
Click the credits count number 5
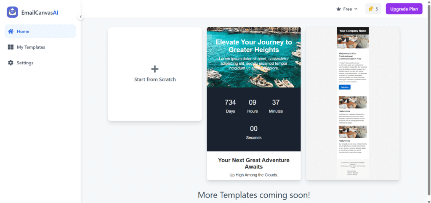[377, 9]
